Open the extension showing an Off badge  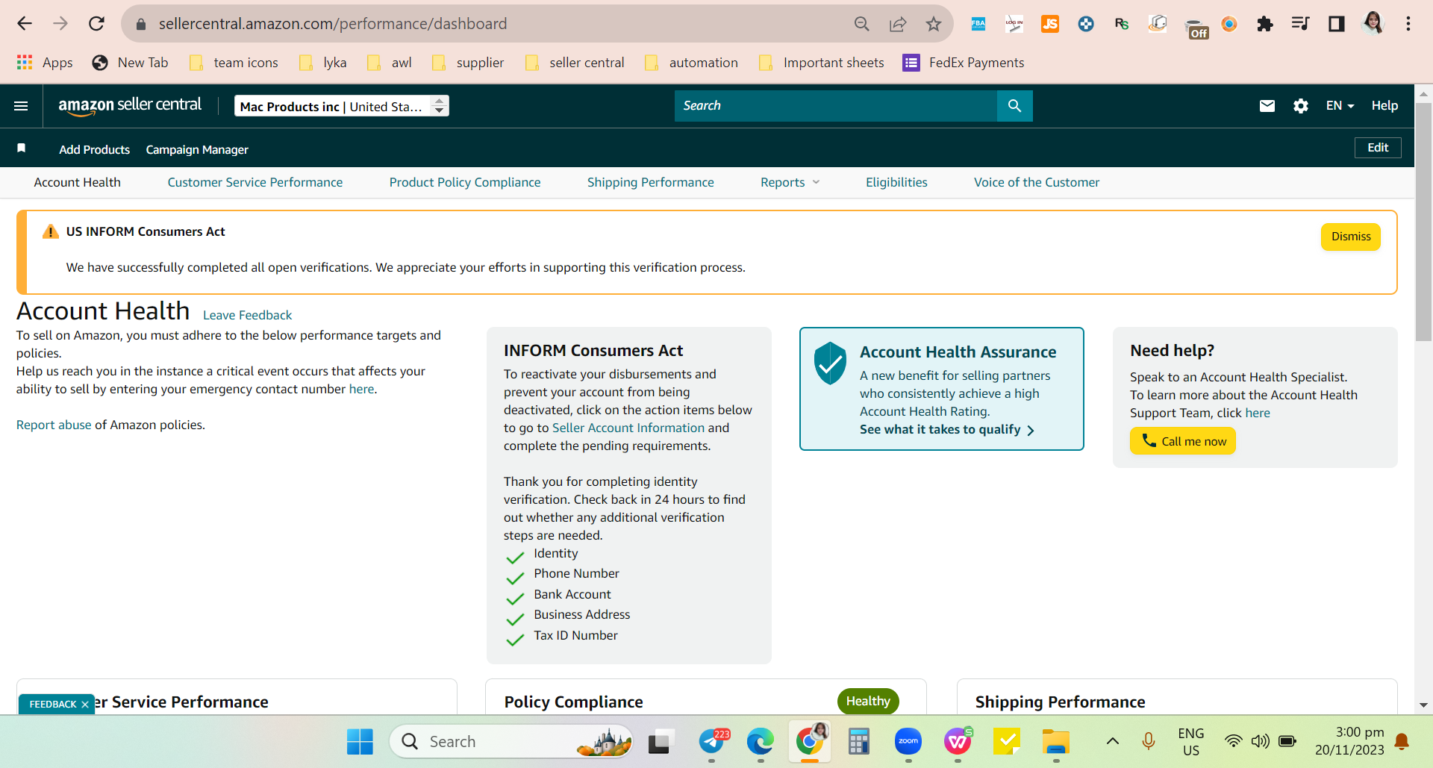[x=1196, y=28]
